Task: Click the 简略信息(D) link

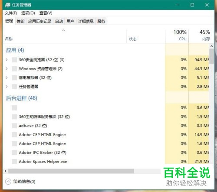Action: click(x=24, y=182)
